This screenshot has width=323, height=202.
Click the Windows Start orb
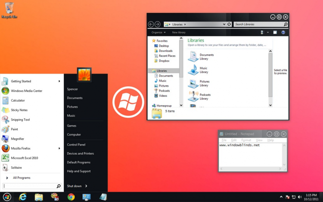tap(7, 197)
